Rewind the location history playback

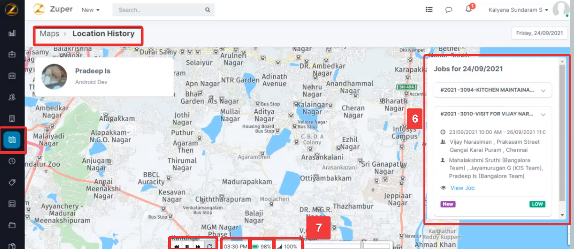(176, 247)
